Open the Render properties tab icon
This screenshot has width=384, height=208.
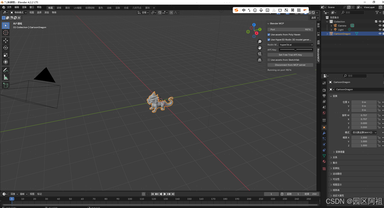click(x=324, y=90)
